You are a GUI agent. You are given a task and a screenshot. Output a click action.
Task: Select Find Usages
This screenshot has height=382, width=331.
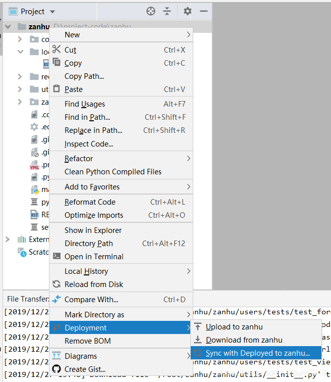click(x=121, y=104)
